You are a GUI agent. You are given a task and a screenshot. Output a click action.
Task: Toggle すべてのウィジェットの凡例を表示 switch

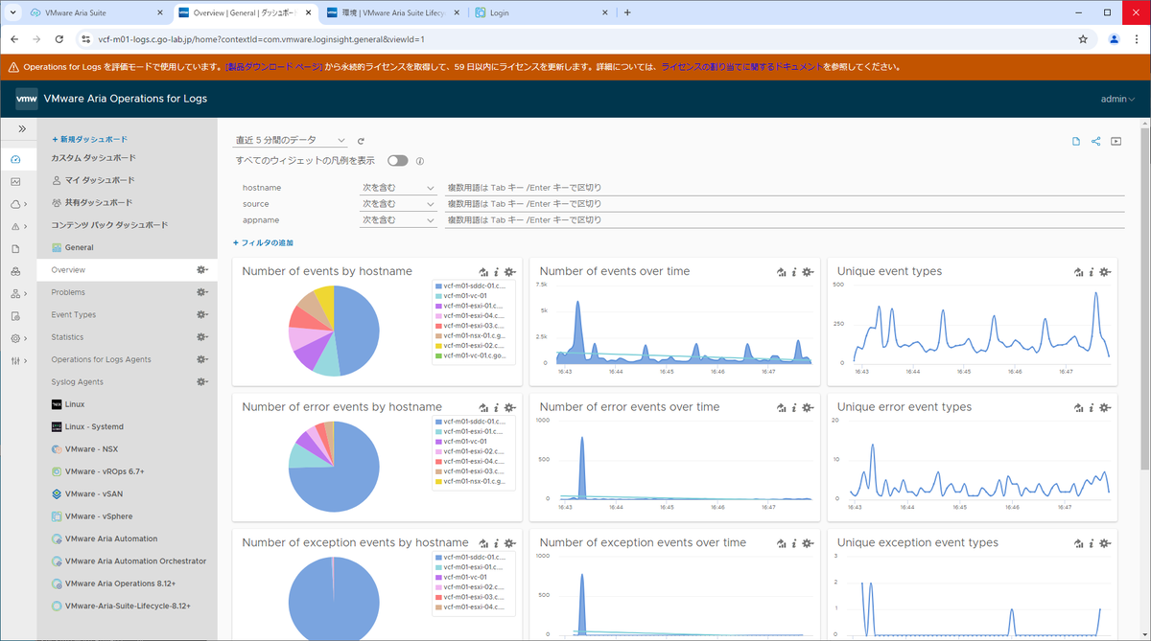(x=398, y=161)
